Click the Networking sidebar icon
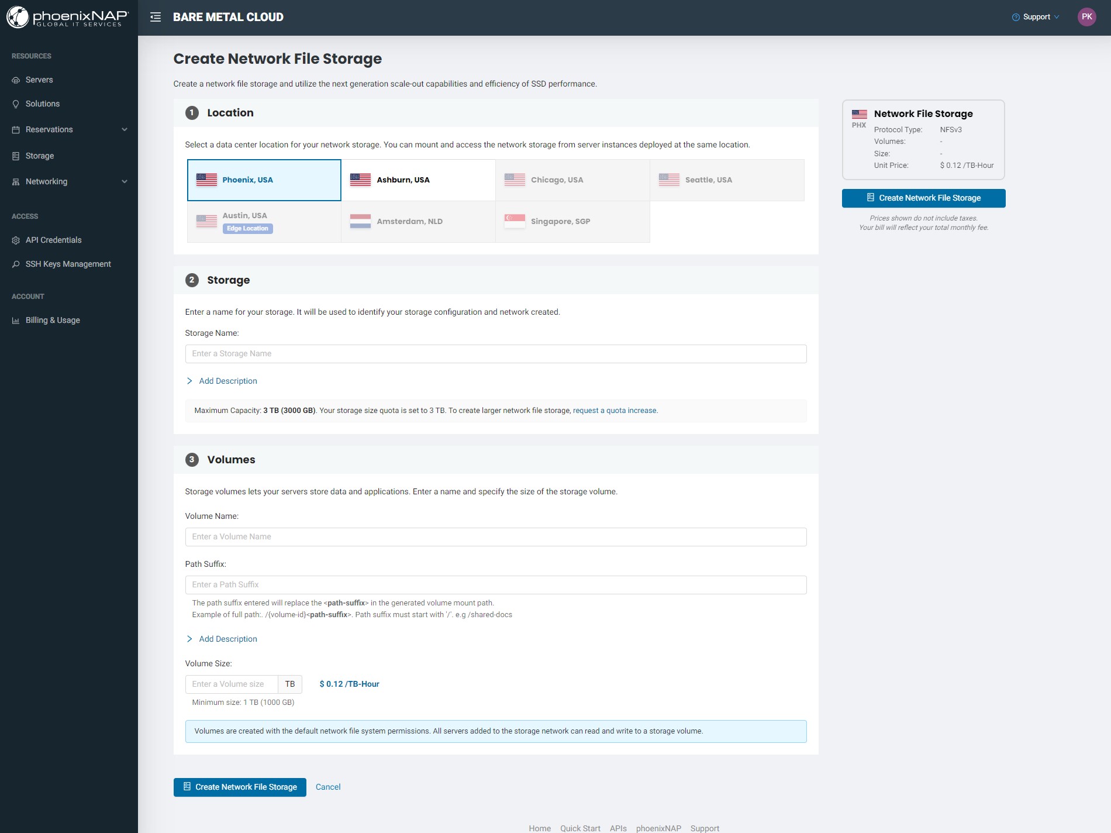 click(x=16, y=182)
